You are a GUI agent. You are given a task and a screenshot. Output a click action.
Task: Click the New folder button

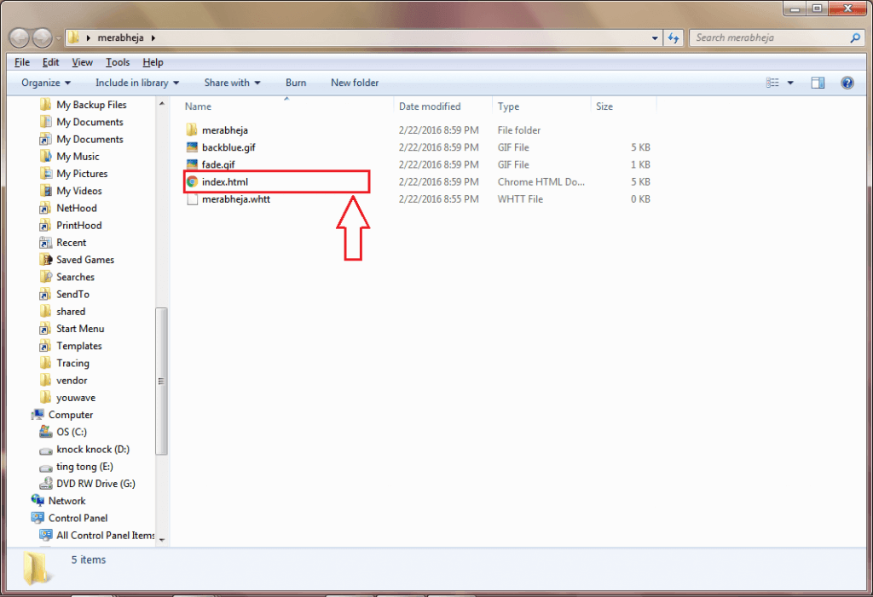tap(355, 83)
